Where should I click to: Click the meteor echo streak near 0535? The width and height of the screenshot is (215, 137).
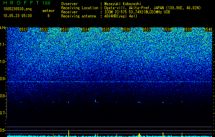(x=95, y=100)
